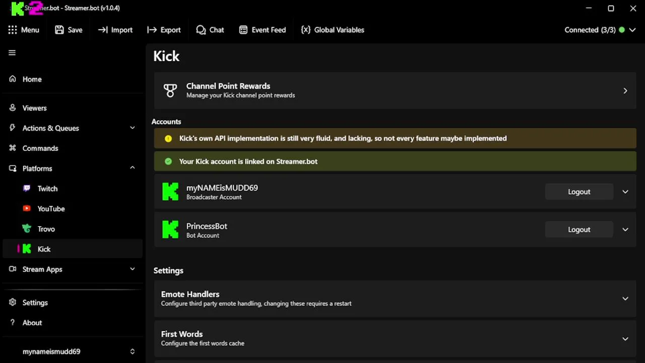The image size is (645, 363).
Task: Log out of the broadcaster account
Action: 579,192
